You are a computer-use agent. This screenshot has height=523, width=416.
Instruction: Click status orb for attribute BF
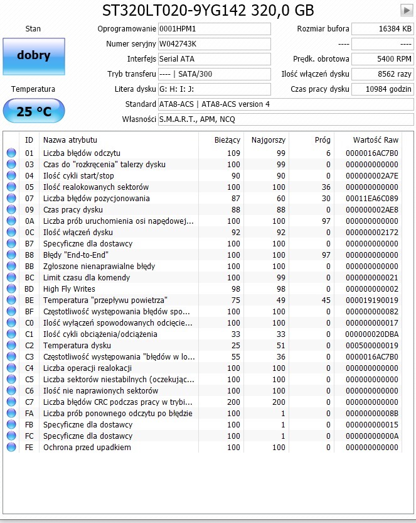pyautogui.click(x=11, y=312)
